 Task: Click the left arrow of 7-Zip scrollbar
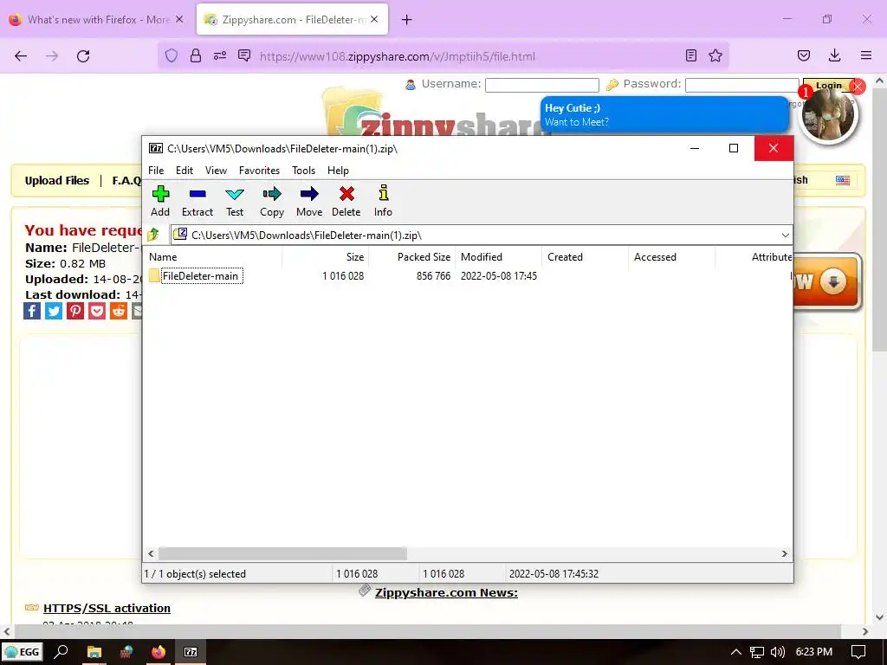[151, 553]
